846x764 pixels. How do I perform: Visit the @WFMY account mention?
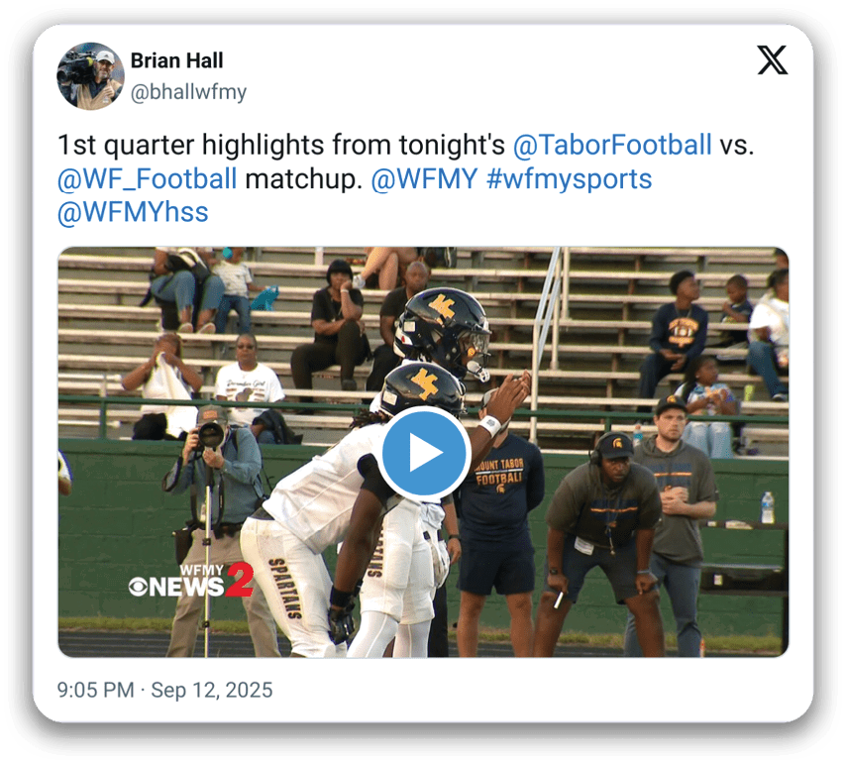(424, 178)
